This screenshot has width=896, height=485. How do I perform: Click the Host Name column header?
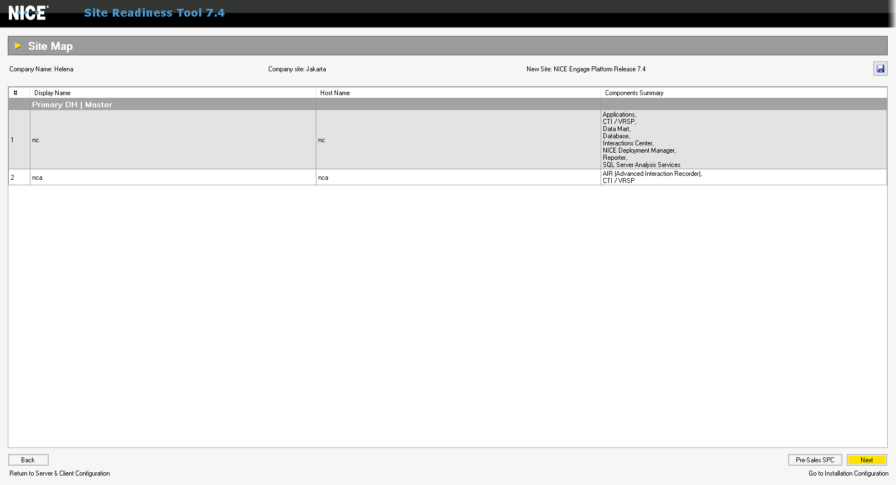tap(335, 93)
